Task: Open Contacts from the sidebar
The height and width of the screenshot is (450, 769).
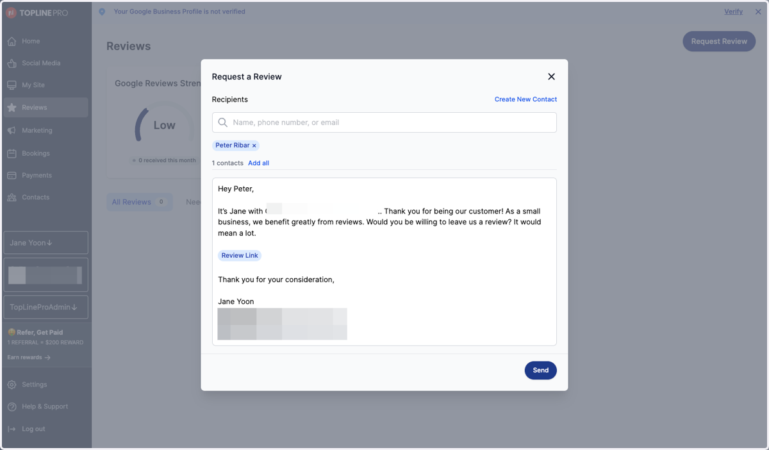Action: coord(45,197)
